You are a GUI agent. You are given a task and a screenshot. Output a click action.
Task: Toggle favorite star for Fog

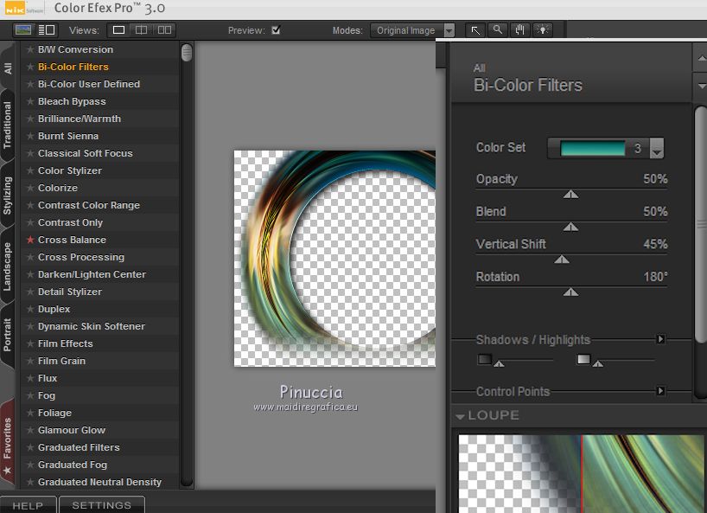(30, 395)
